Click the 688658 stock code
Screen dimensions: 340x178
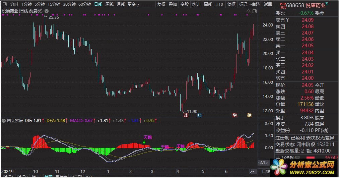click(295, 5)
